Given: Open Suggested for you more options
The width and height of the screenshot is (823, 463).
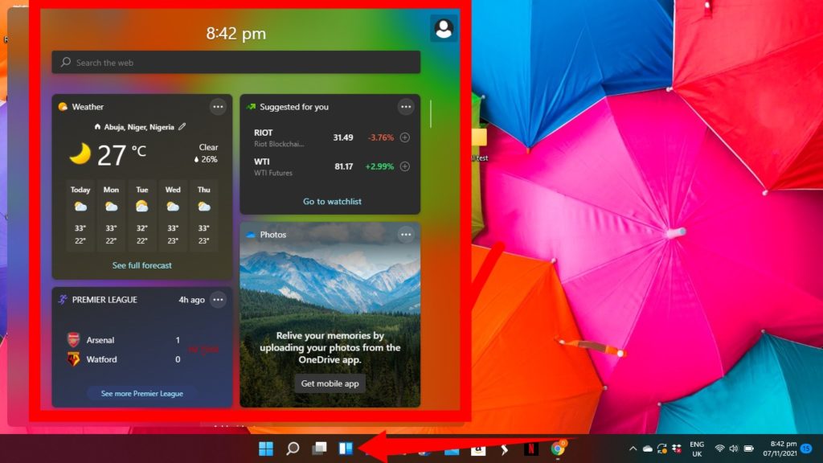Looking at the screenshot, I should click(x=406, y=107).
